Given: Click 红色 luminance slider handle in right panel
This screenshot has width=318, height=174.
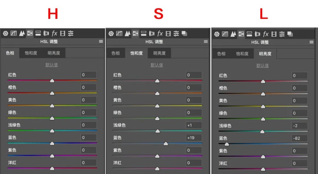Looking at the screenshot, I should click(263, 81).
